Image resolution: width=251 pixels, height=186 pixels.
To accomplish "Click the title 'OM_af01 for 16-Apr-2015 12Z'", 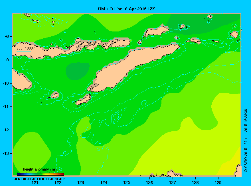I will (126, 9).
